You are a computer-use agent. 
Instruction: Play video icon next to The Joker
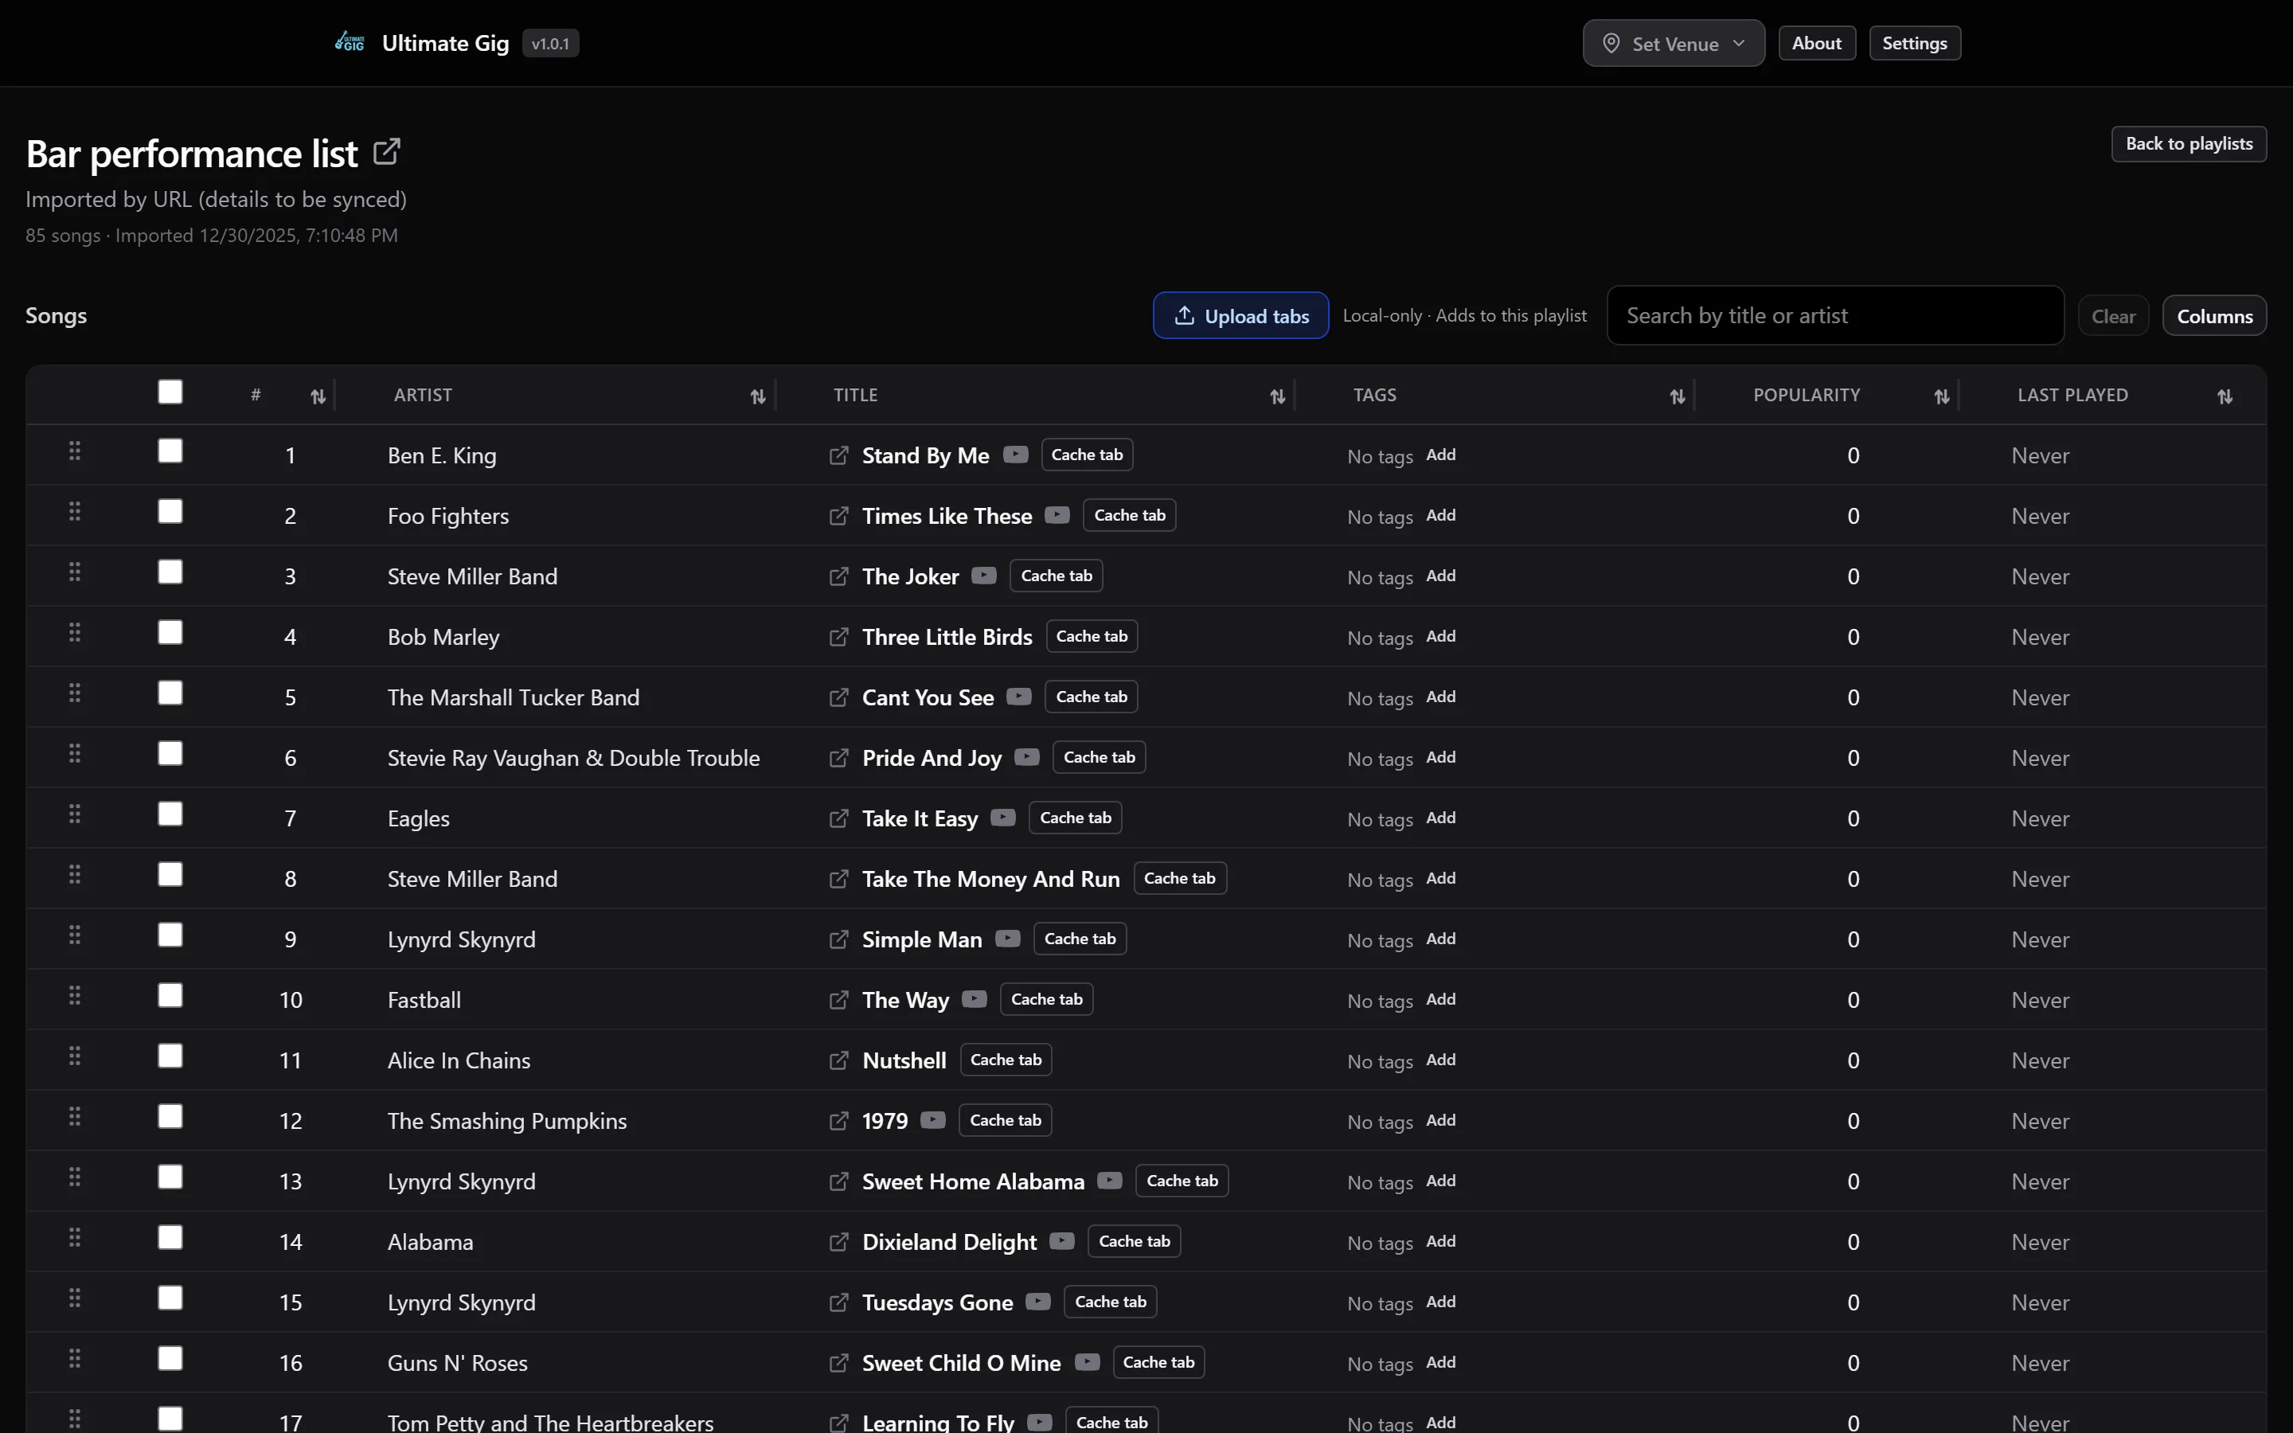[984, 576]
